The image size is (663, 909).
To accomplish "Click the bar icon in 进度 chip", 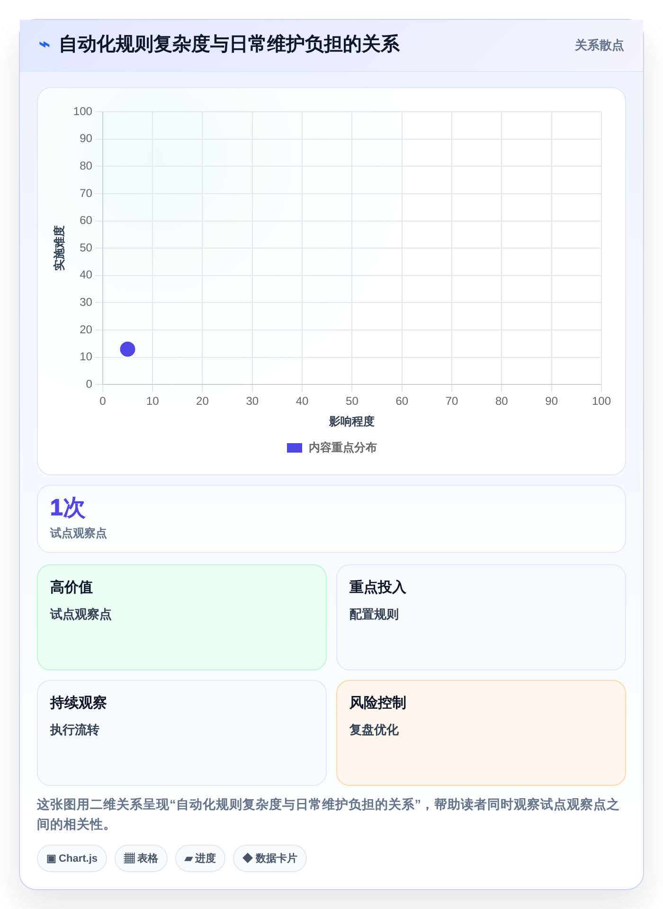I will tap(188, 859).
